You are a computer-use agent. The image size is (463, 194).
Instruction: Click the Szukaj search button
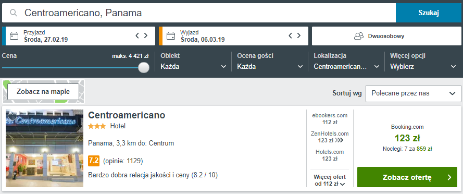tap(429, 13)
